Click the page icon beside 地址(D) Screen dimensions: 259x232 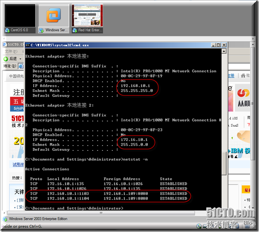tap(21, 66)
